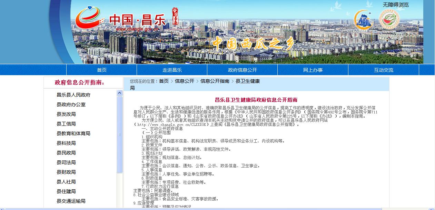Open the 无障碍浏览 accessibility link
The height and width of the screenshot is (210, 435).
(396, 5)
